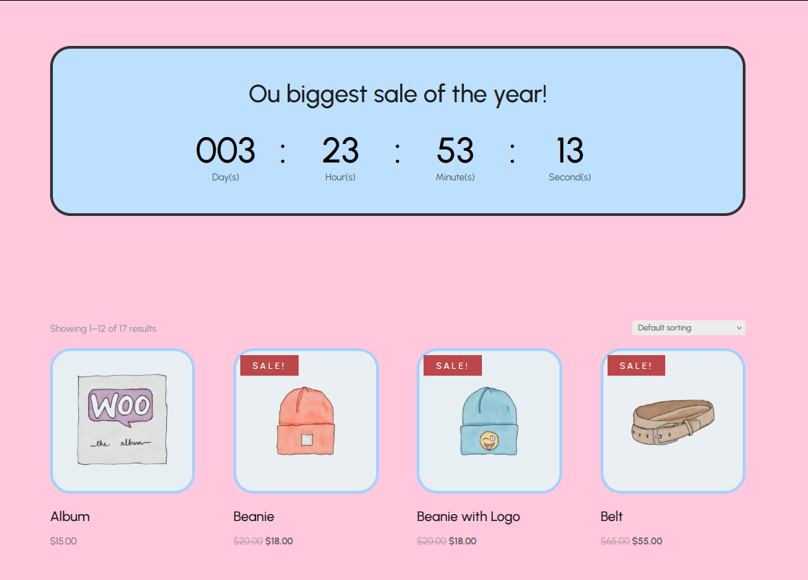Click the SALE! badge on Belt

coord(636,365)
